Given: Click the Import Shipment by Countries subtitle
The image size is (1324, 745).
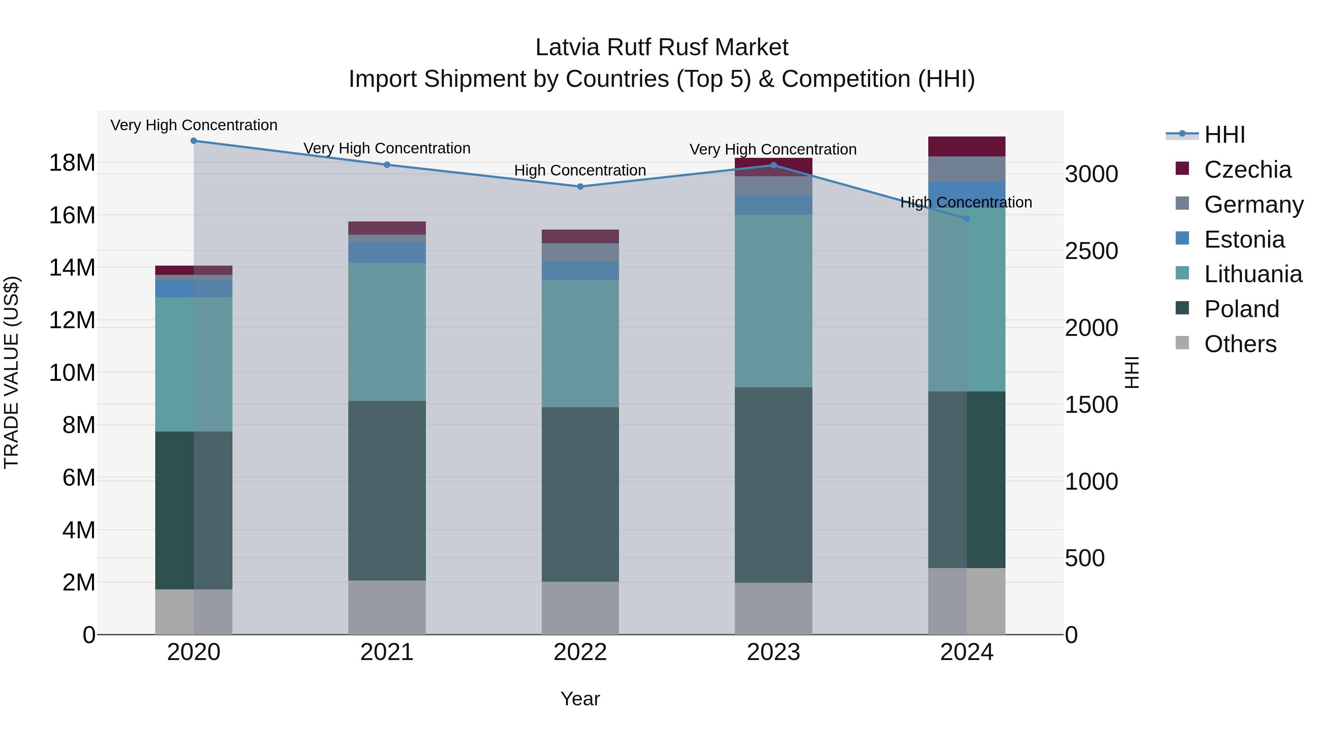Looking at the screenshot, I should [662, 79].
